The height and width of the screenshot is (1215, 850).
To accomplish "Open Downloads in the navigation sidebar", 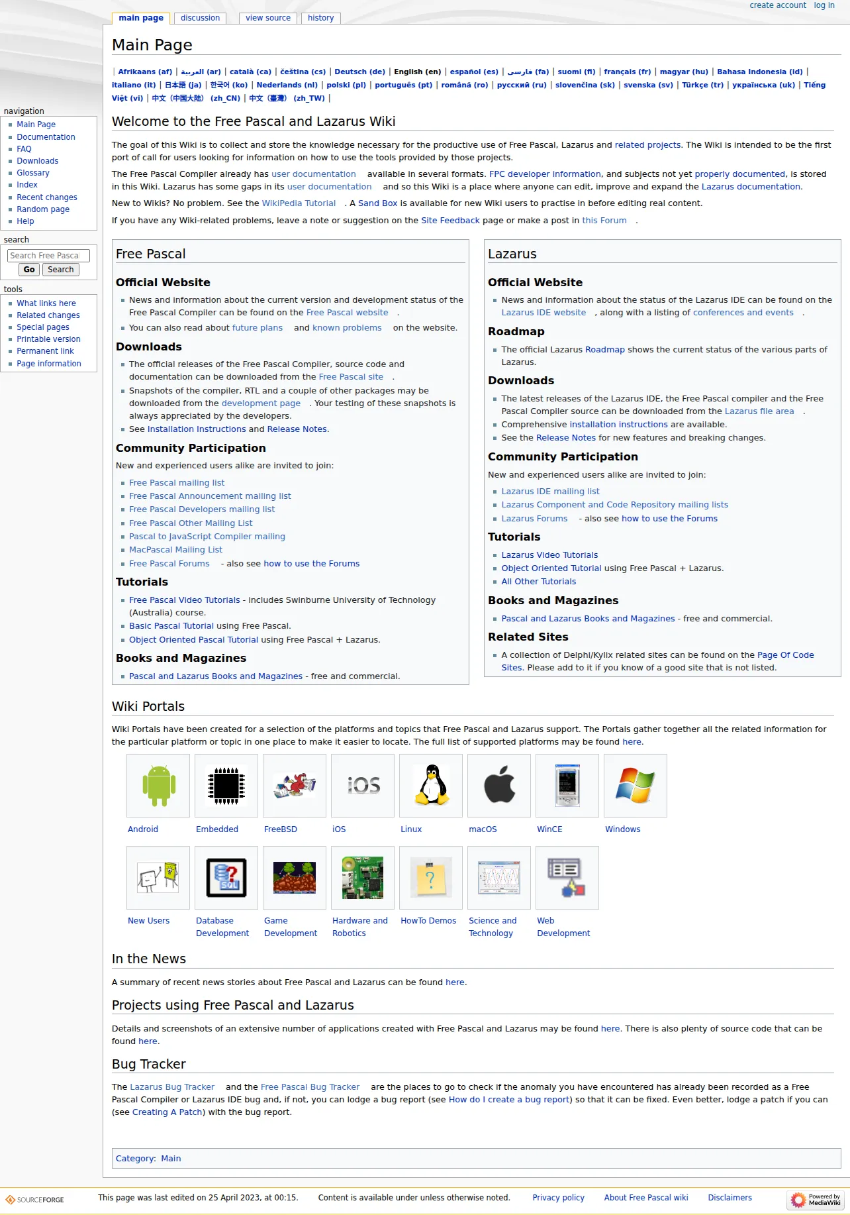I will [x=38, y=161].
